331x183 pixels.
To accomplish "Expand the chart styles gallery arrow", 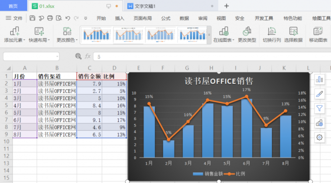I will coord(209,35).
